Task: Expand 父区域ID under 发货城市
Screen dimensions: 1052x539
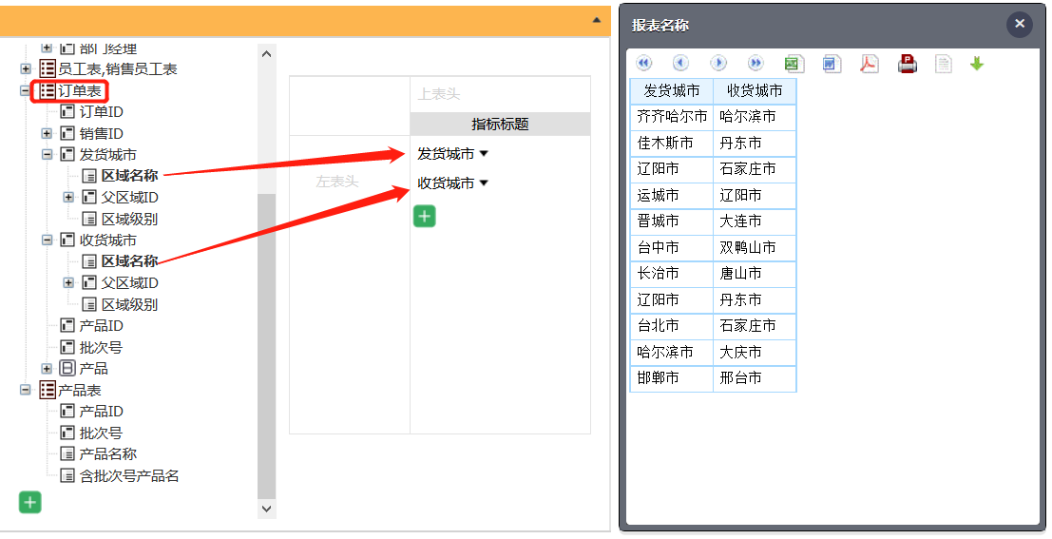Action: pos(68,198)
